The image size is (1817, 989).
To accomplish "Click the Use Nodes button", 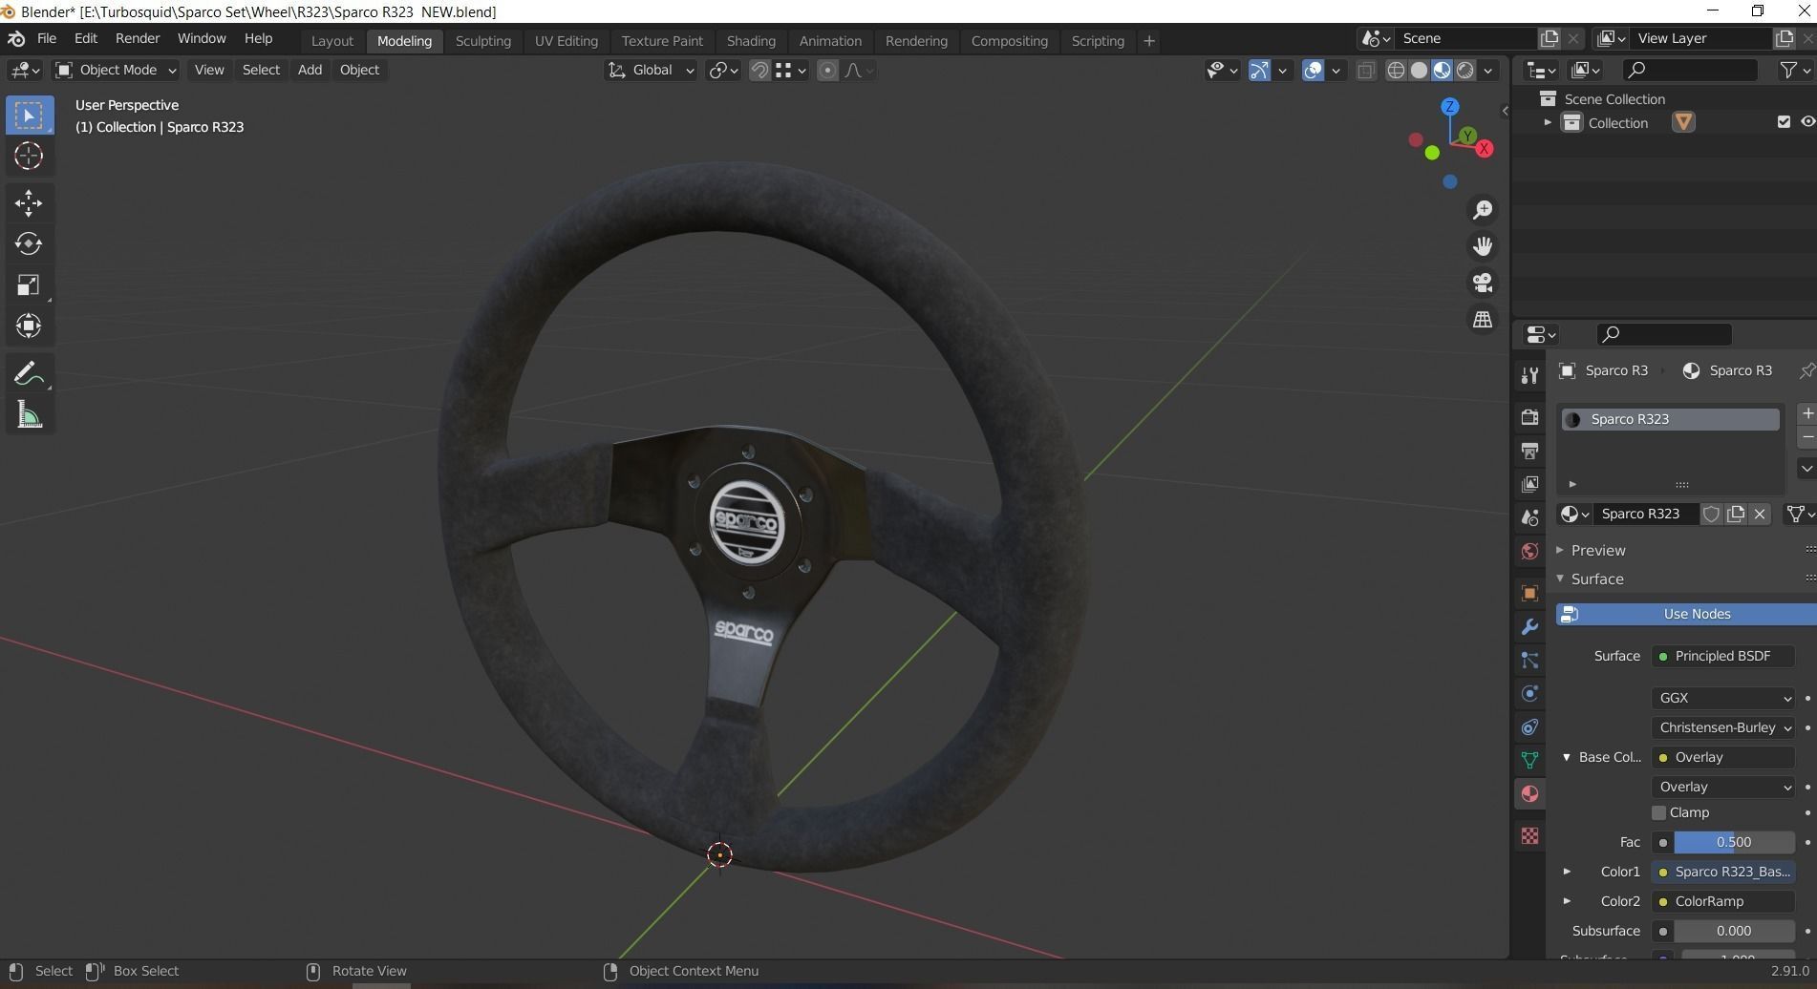I will [x=1686, y=614].
